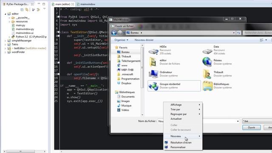The width and height of the screenshot is (272, 153).
Task: Click Nouveau dossier button
Action: 144,40
